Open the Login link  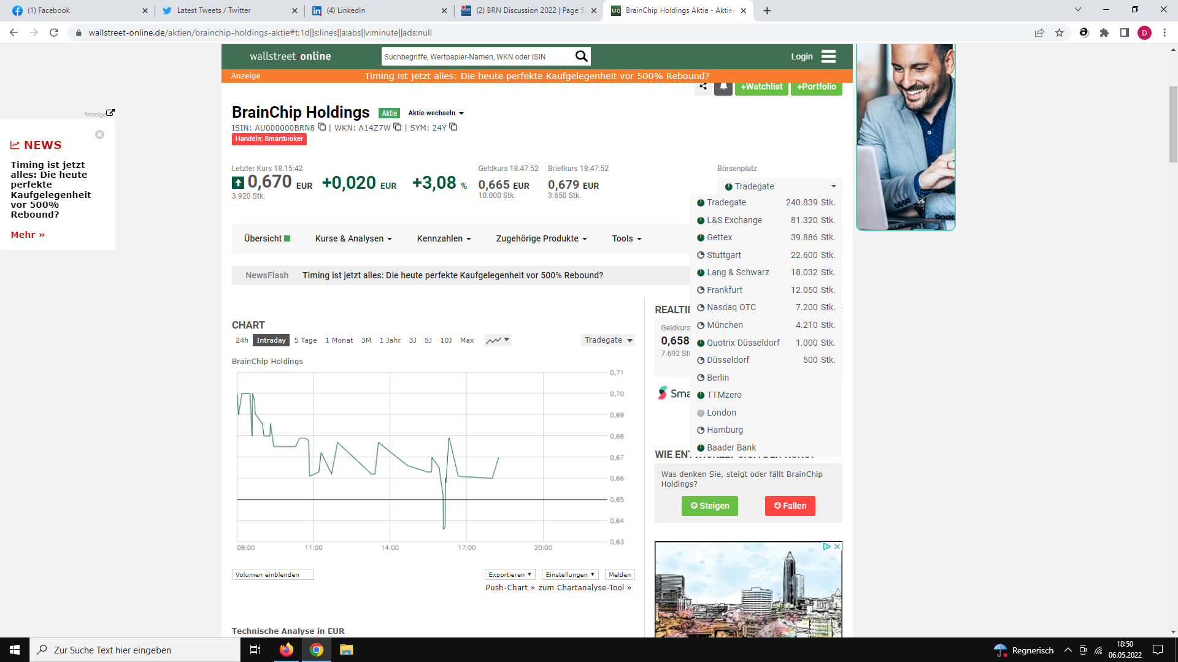pos(801,56)
